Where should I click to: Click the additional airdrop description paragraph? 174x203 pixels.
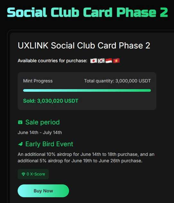(86, 157)
